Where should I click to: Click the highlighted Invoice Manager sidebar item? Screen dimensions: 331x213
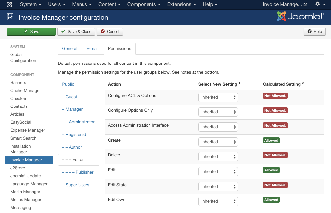tap(29, 160)
